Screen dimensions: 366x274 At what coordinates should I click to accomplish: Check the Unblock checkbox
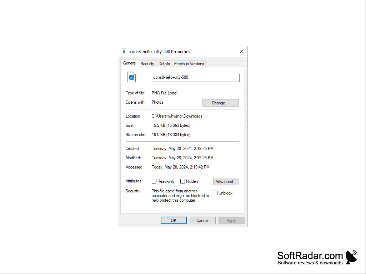coord(215,193)
